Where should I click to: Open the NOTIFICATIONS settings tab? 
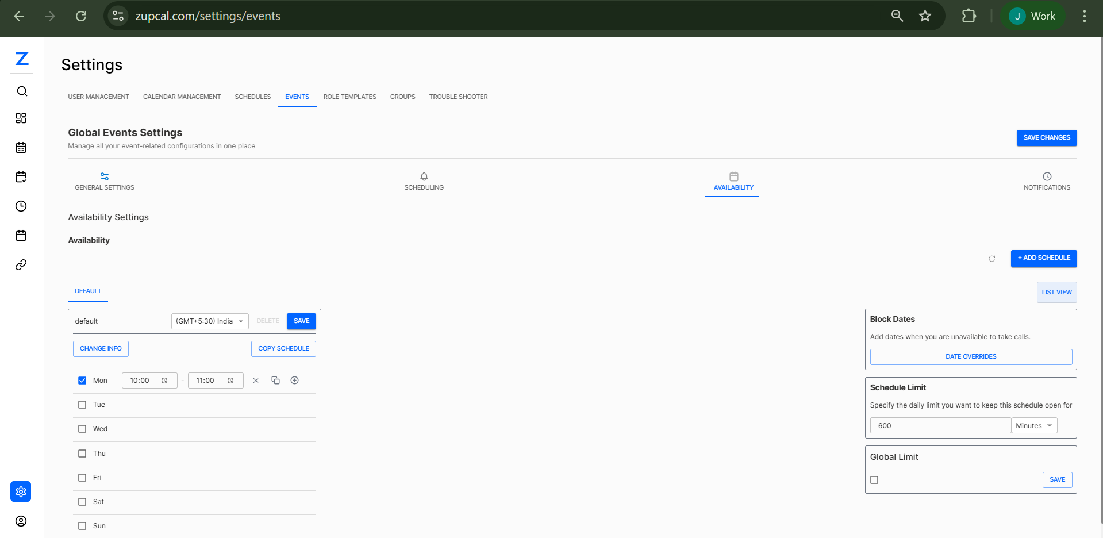point(1046,182)
